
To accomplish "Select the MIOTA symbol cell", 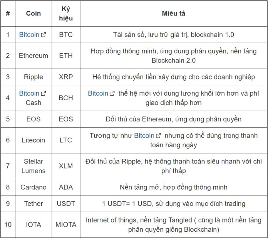I will (66, 225).
